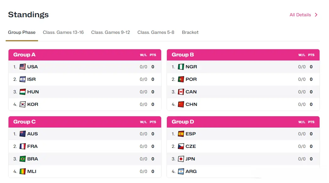
Task: Select the CZE team name
Action: (191, 146)
